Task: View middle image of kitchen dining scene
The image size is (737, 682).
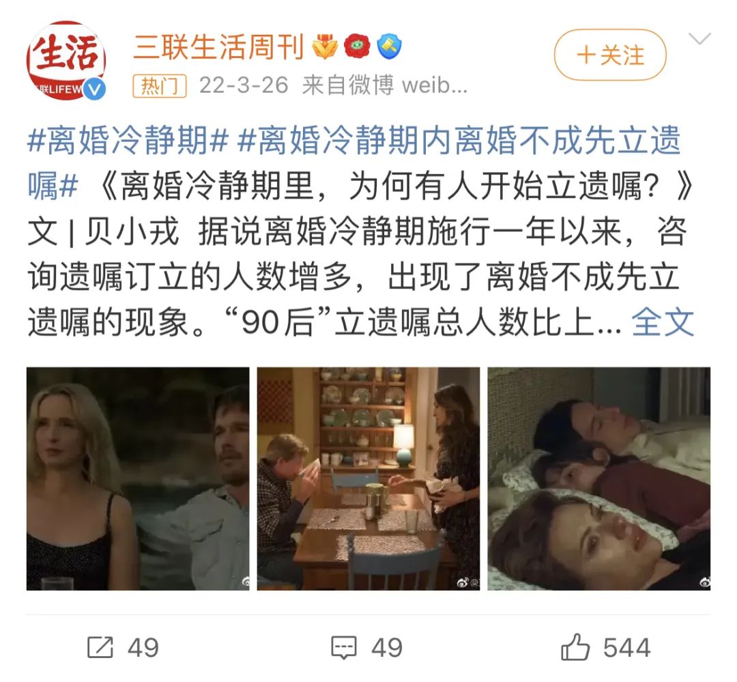Action: 369,479
